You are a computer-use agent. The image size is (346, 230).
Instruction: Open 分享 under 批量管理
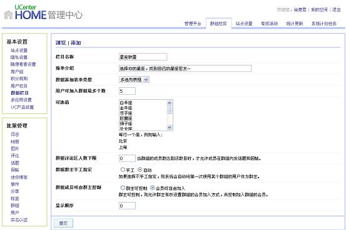(x=15, y=191)
